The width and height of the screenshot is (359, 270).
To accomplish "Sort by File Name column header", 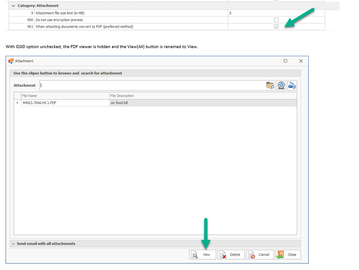I will [x=64, y=96].
